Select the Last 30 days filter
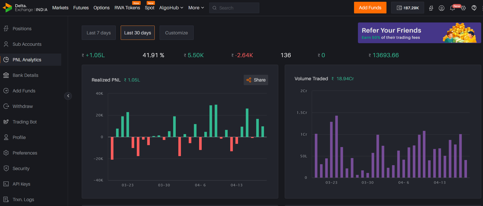 138,33
